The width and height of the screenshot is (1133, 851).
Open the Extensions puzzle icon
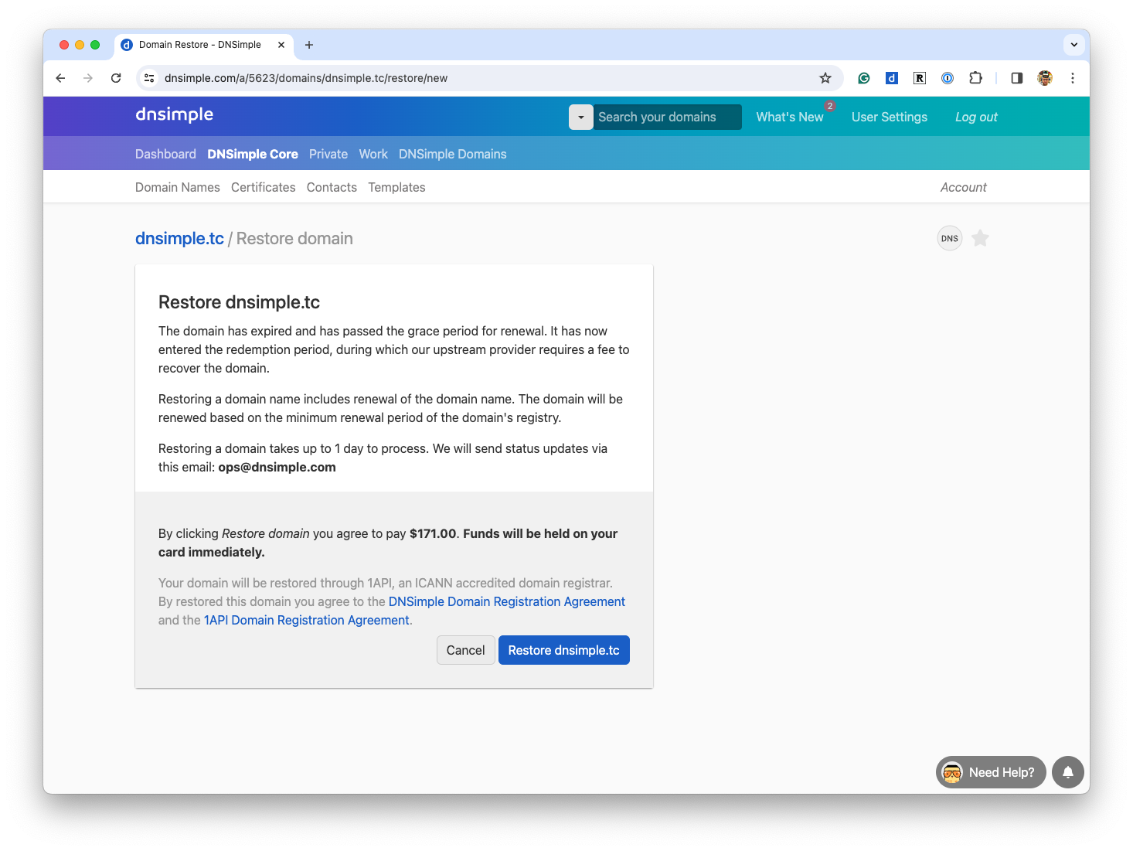pos(975,78)
